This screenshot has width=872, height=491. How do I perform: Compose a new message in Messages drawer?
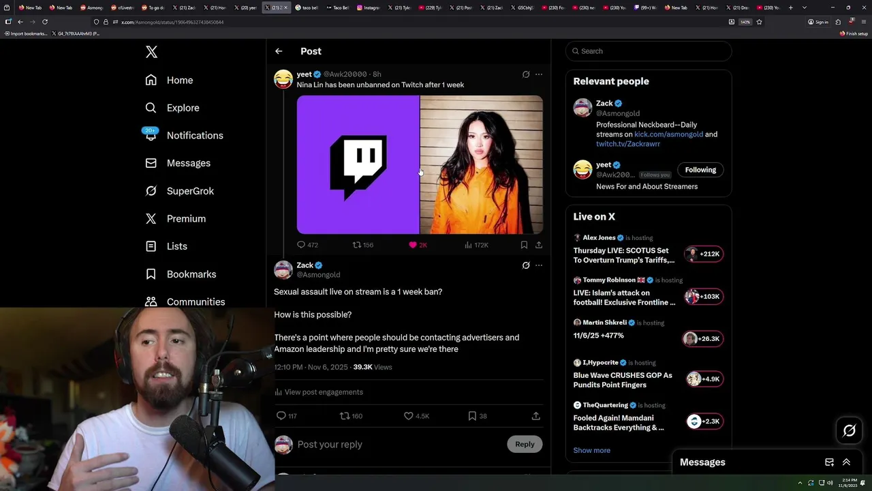pos(829,462)
